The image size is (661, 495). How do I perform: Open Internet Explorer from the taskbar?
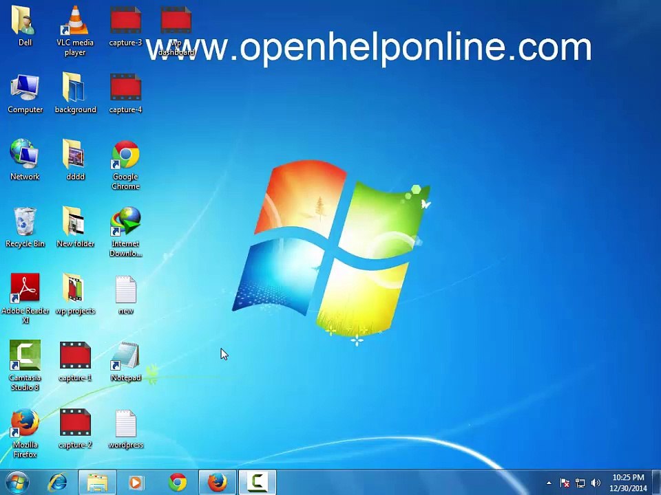(57, 483)
